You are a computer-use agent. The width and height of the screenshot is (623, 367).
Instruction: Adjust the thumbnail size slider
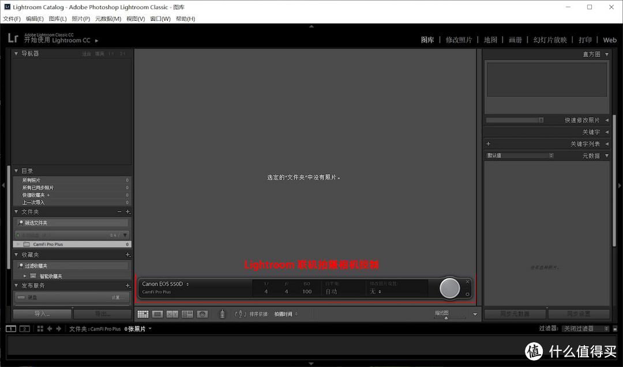point(446,318)
